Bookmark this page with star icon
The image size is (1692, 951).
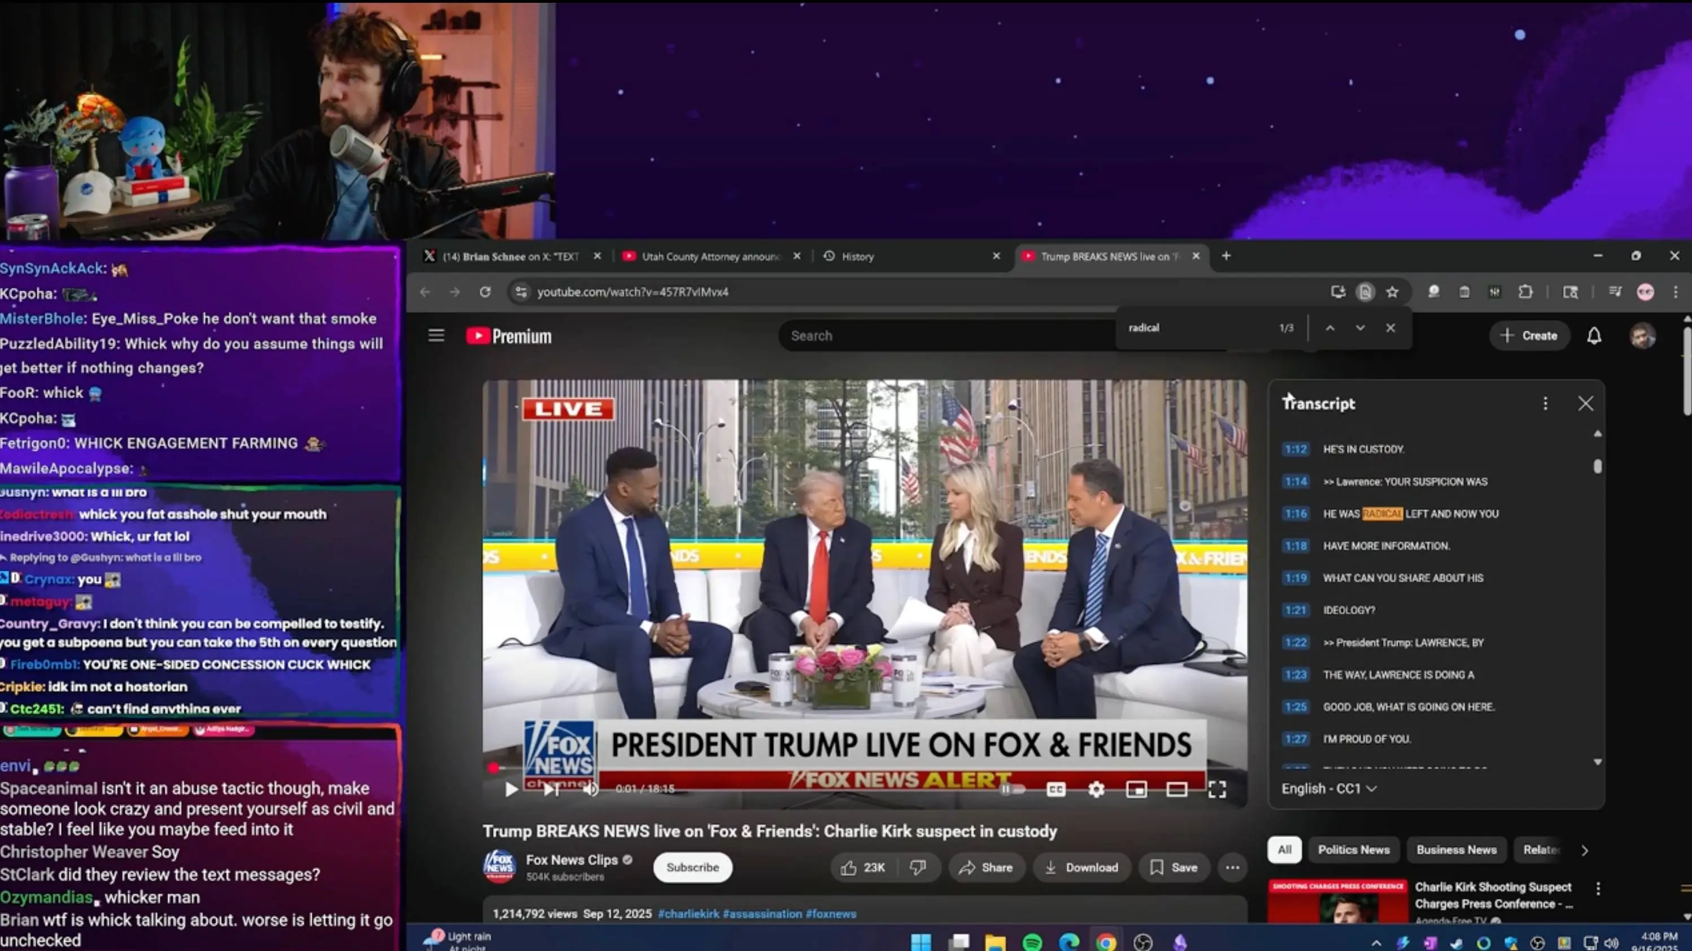click(1392, 291)
